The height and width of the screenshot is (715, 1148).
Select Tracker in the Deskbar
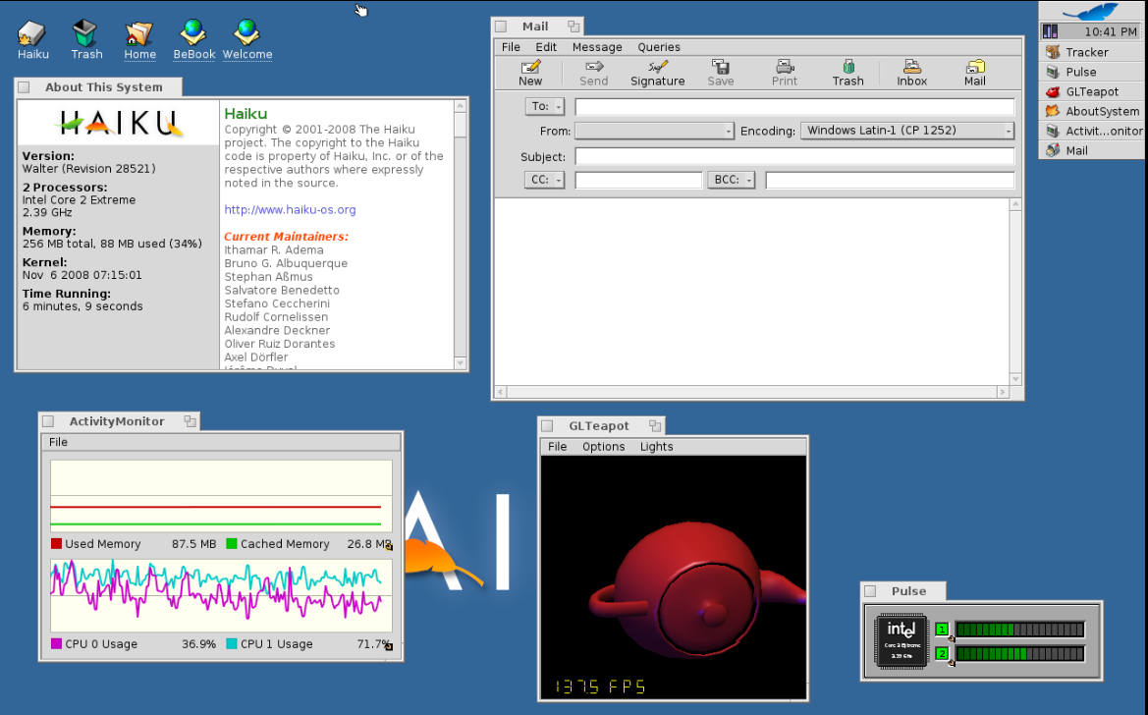1092,52
